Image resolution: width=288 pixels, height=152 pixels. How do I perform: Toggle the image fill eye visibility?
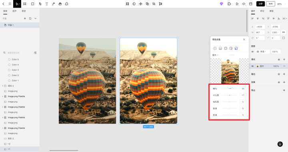click(253, 66)
